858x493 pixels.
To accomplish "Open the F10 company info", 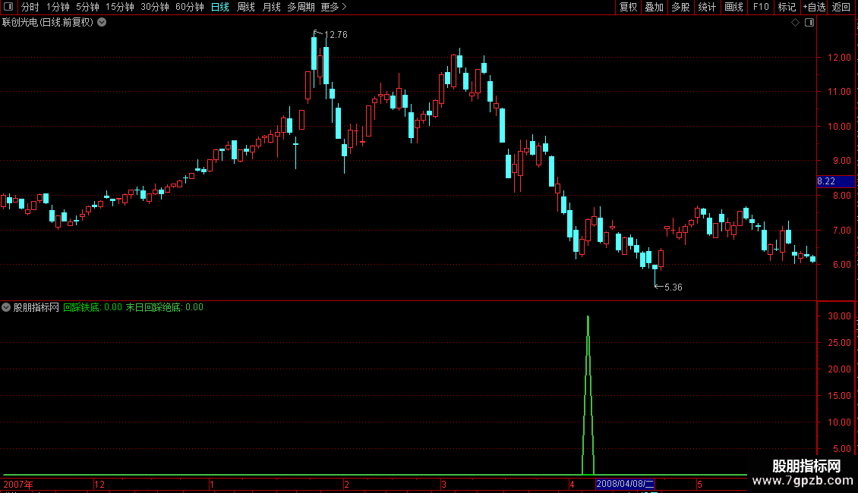I will (x=761, y=7).
